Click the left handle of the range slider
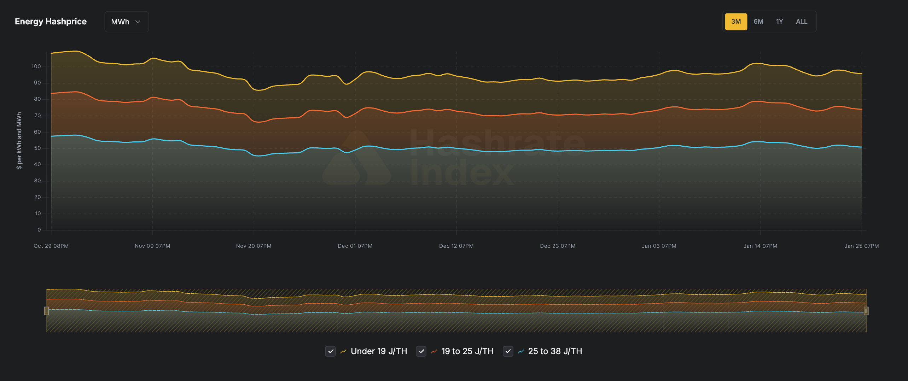Image resolution: width=908 pixels, height=381 pixels. (46, 311)
